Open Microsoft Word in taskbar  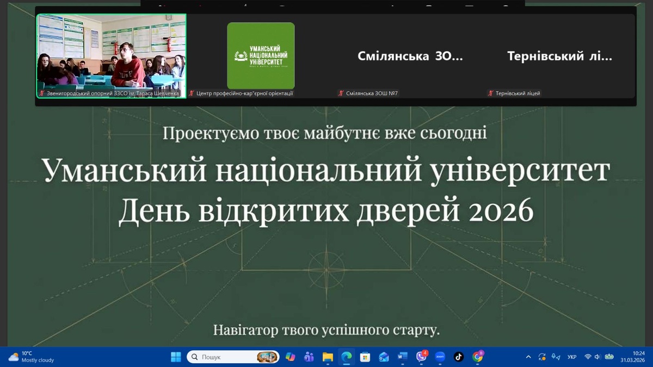[x=403, y=357]
